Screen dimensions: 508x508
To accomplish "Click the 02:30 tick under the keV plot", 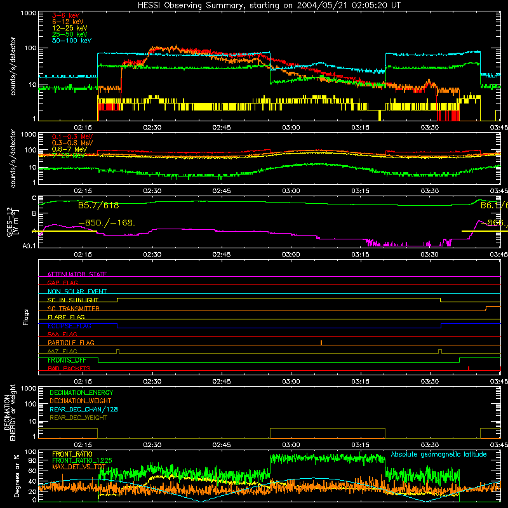I will click(152, 128).
